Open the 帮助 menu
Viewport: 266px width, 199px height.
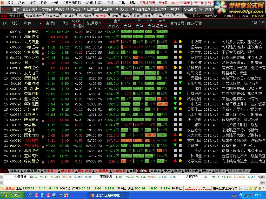[133, 3]
